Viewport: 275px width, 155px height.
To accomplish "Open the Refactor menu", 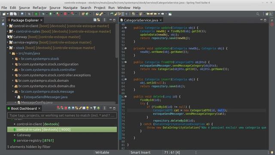I will pos(40,8).
